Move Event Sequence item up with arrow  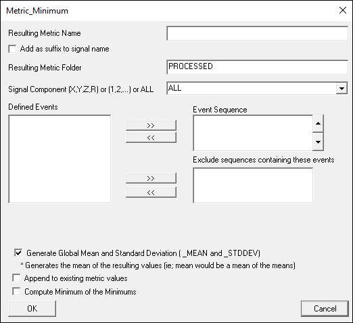[318, 123]
